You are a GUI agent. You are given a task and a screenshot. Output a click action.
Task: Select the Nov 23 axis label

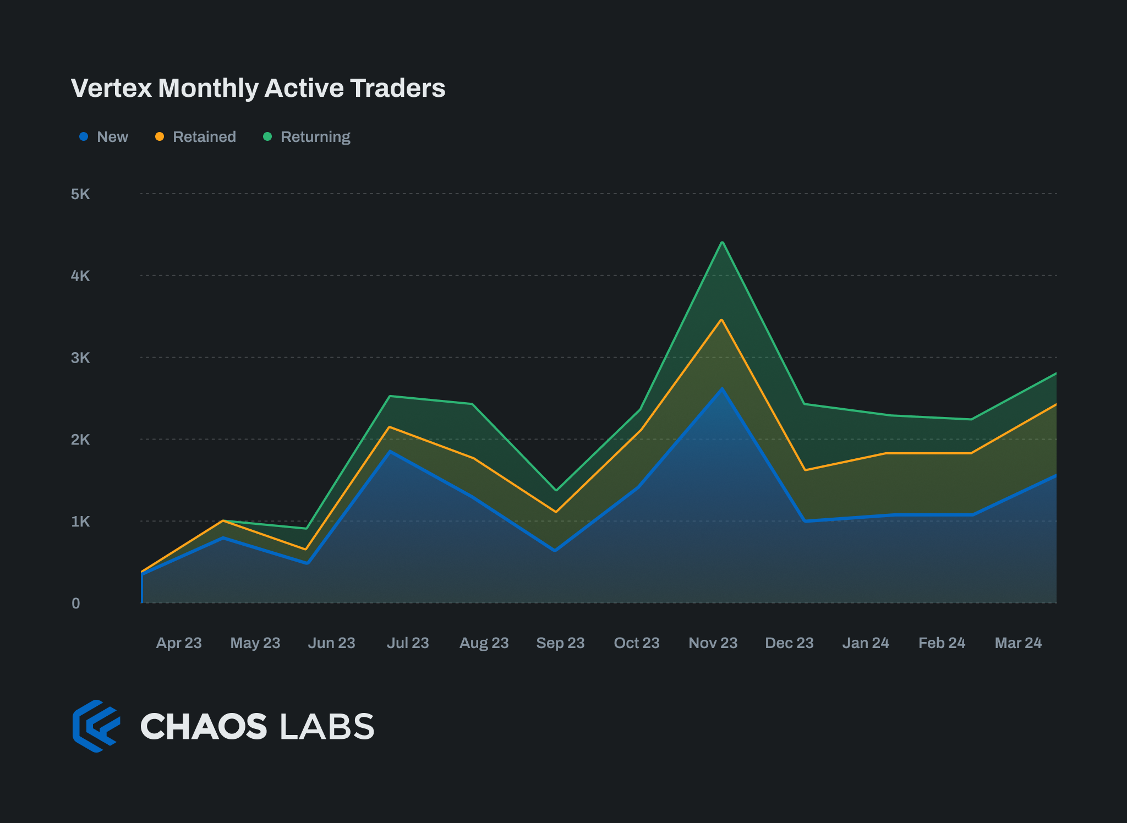pos(713,643)
